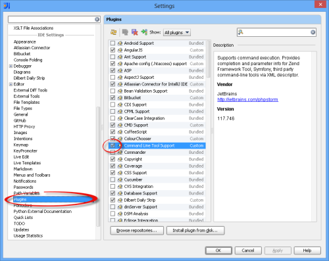
Task: Toggle the Atlassian Connector for IntelliJ IDE checkbox
Action: point(113,84)
